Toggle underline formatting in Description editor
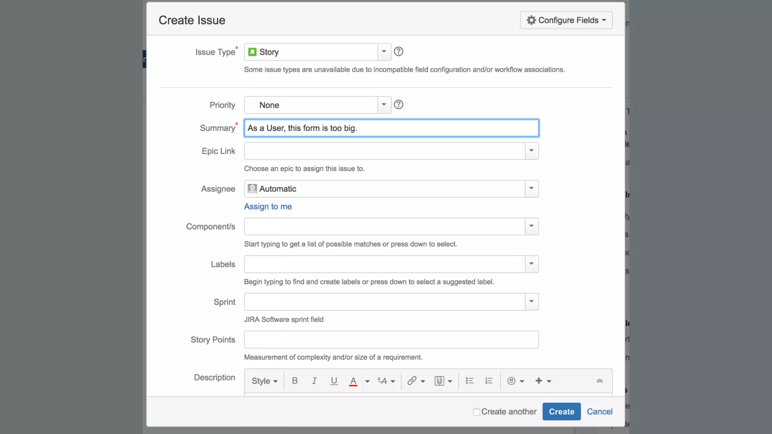This screenshot has height=434, width=772. click(334, 381)
